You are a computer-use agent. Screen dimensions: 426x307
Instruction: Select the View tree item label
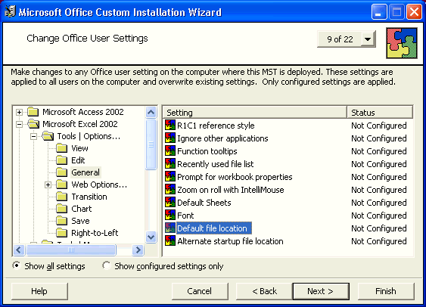(x=79, y=148)
